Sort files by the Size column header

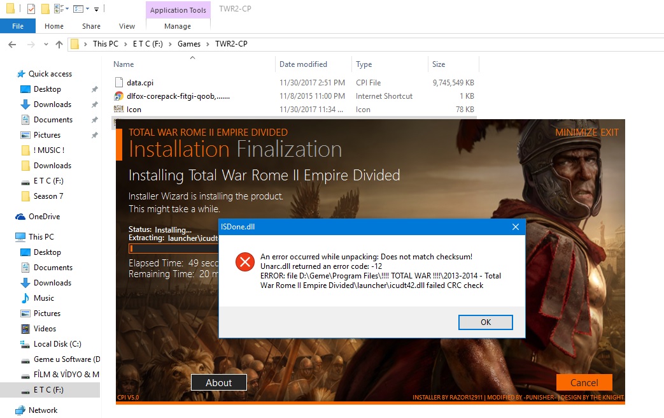point(439,64)
